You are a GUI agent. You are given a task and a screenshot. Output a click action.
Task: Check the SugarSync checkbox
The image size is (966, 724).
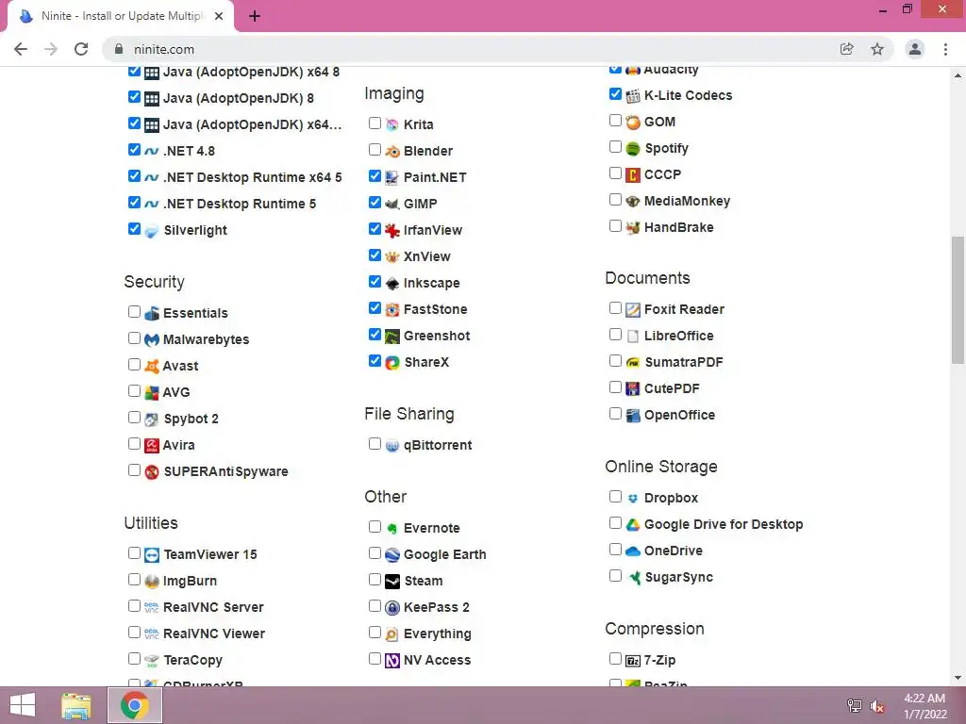tap(615, 576)
